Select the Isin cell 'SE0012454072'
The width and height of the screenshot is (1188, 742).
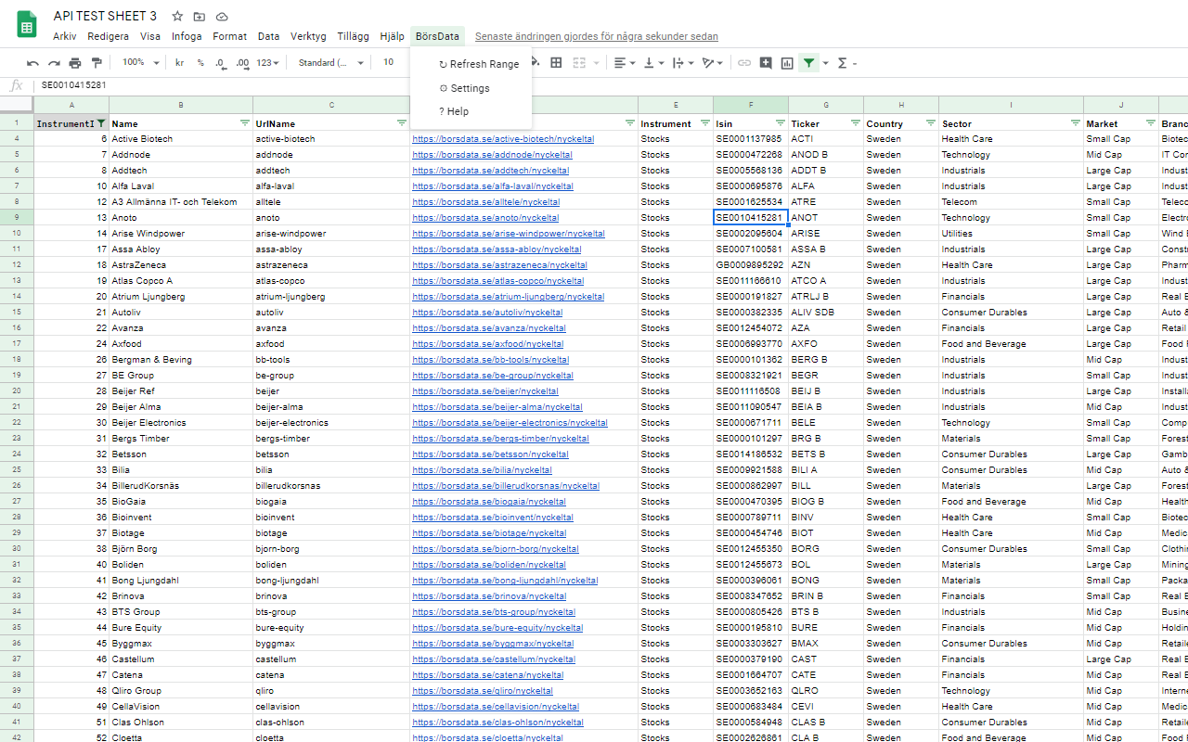click(x=751, y=328)
